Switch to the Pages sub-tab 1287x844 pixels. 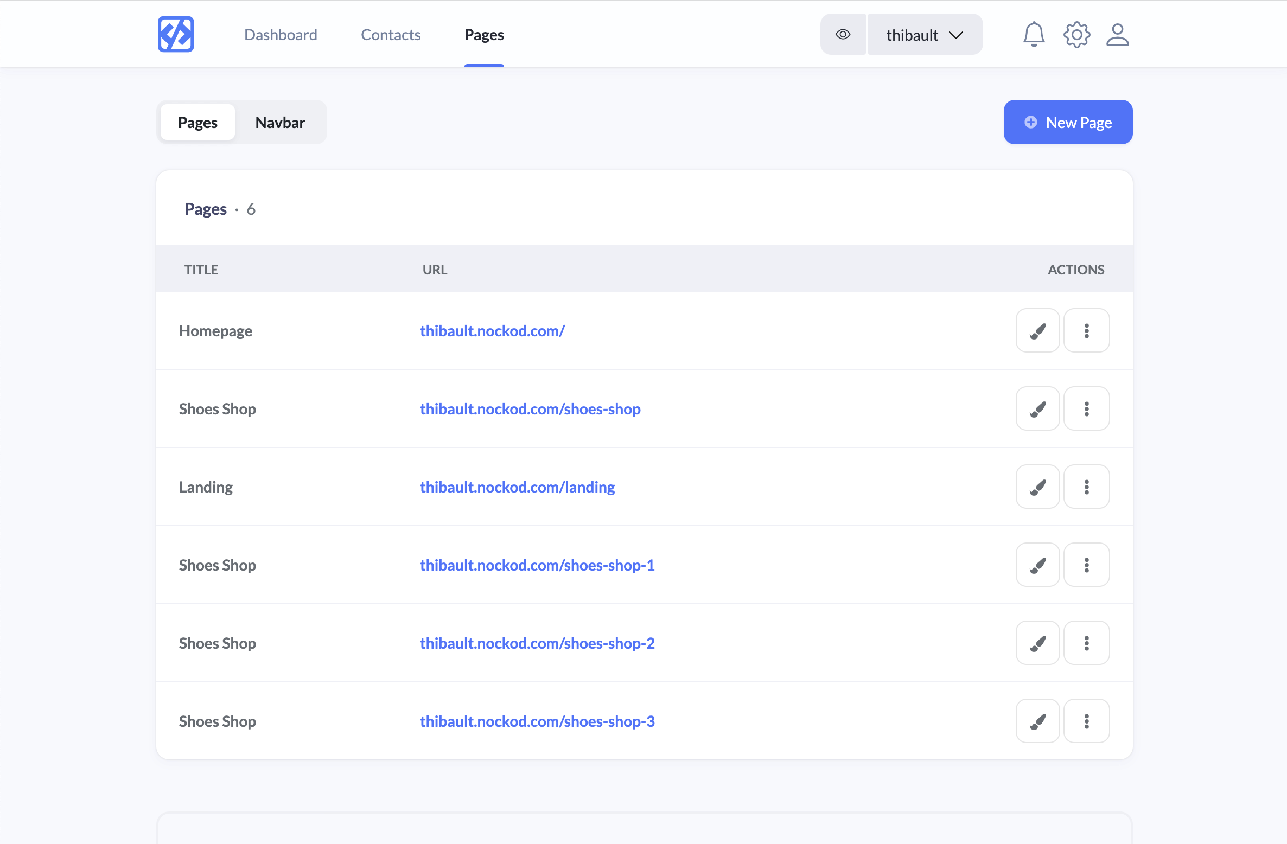pyautogui.click(x=197, y=122)
